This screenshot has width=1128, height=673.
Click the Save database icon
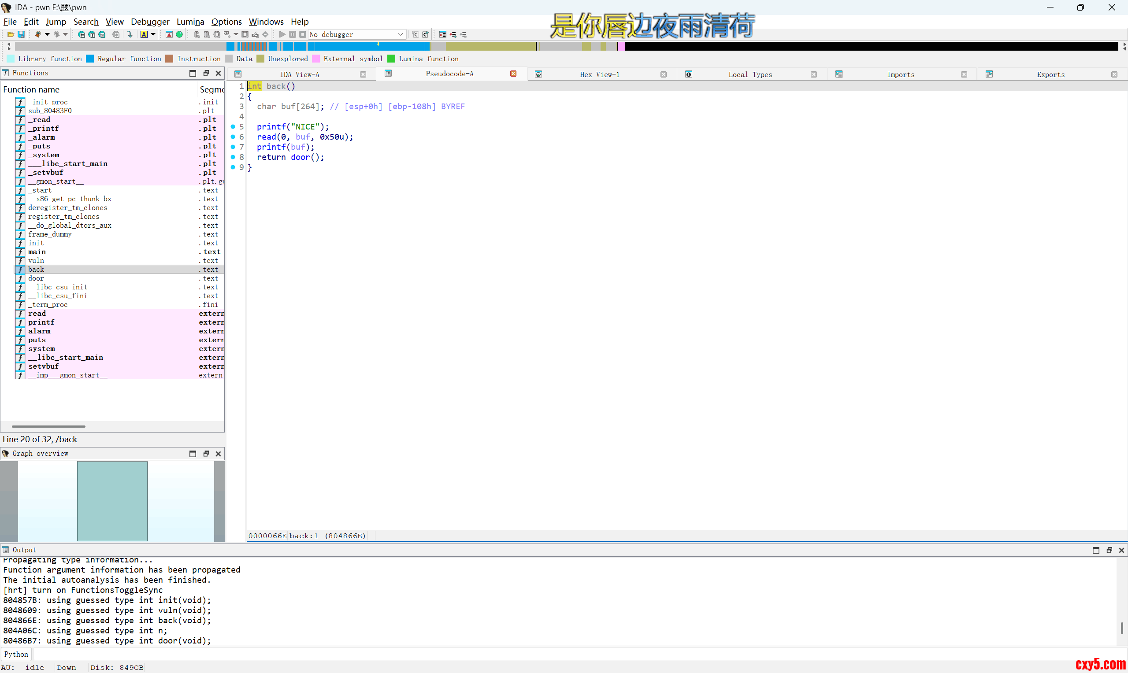pyautogui.click(x=21, y=34)
